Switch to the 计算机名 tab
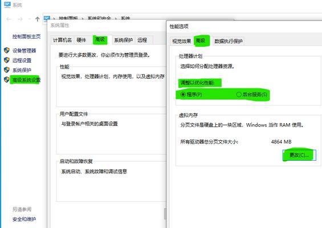 coord(62,40)
